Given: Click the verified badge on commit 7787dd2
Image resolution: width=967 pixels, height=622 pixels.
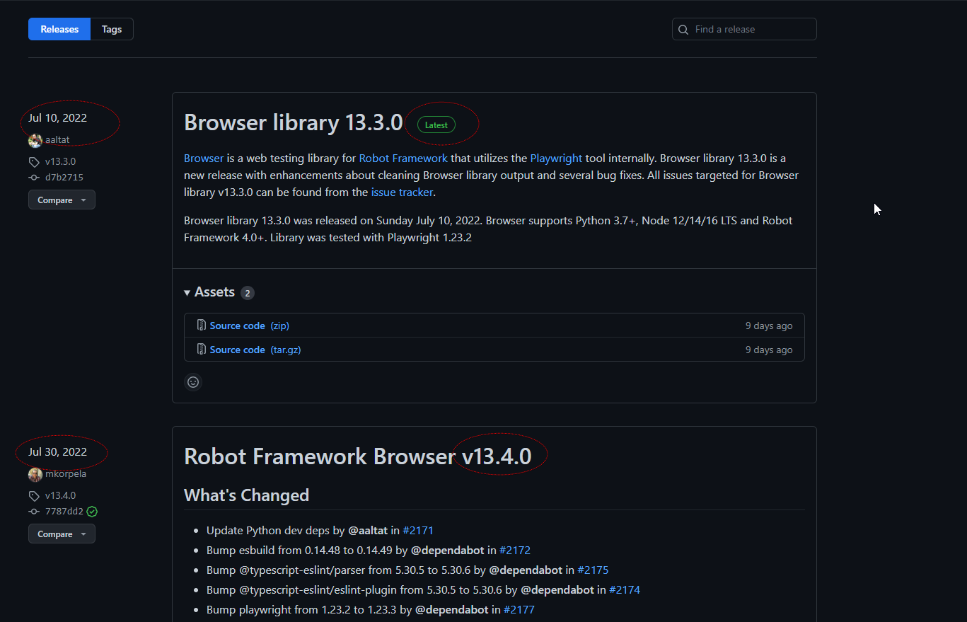Looking at the screenshot, I should coord(91,511).
